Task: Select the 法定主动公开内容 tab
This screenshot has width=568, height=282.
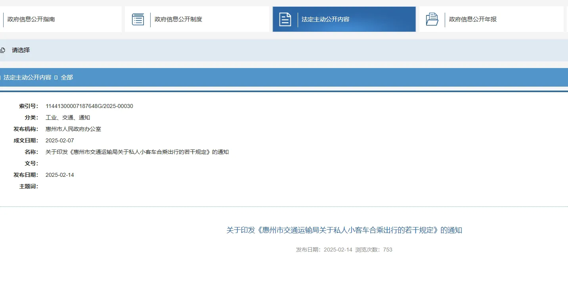Action: [344, 19]
